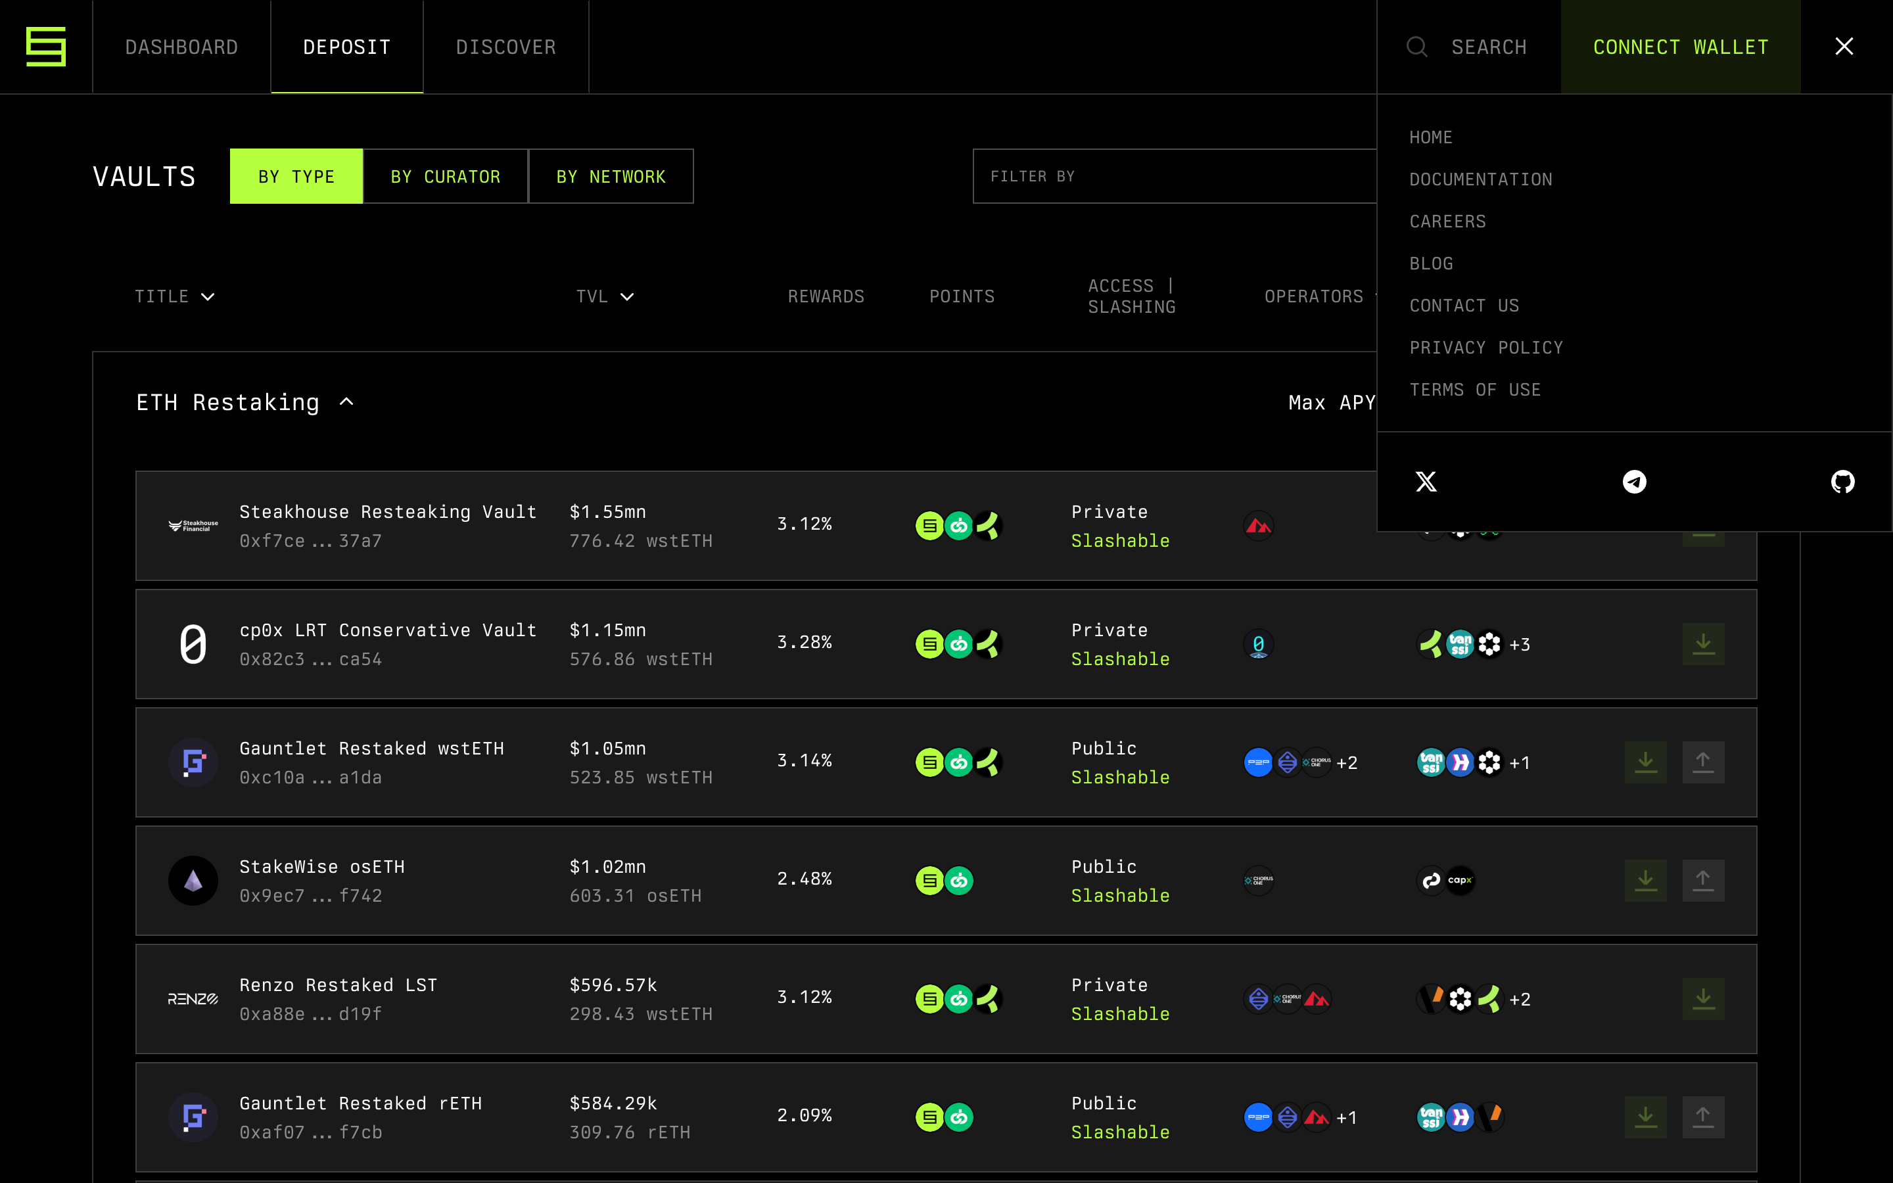Click +3 networks count in cp0x row
Viewport: 1893px width, 1183px height.
[1520, 645]
